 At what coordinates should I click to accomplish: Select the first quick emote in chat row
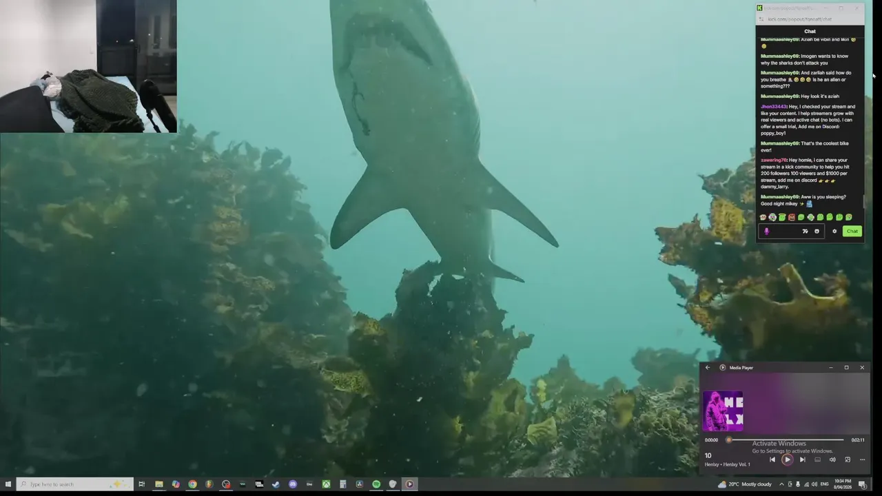[x=763, y=218]
